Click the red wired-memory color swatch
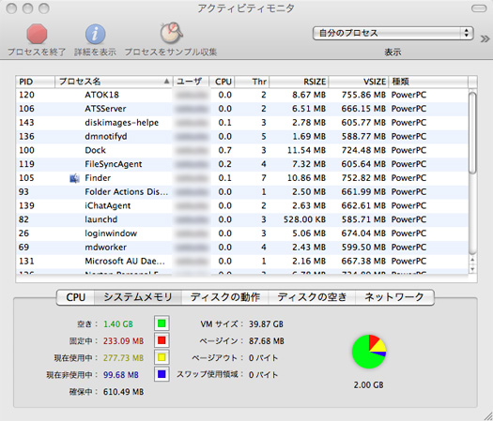The image size is (493, 421). (x=162, y=340)
